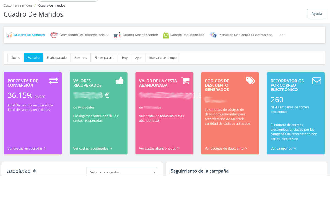Viewport: 330px width, 220px height.
Task: Click the Ayuda button
Action: pyautogui.click(x=317, y=14)
